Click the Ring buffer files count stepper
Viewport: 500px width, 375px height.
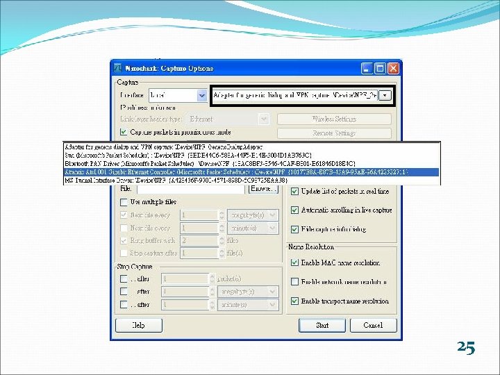(222, 241)
